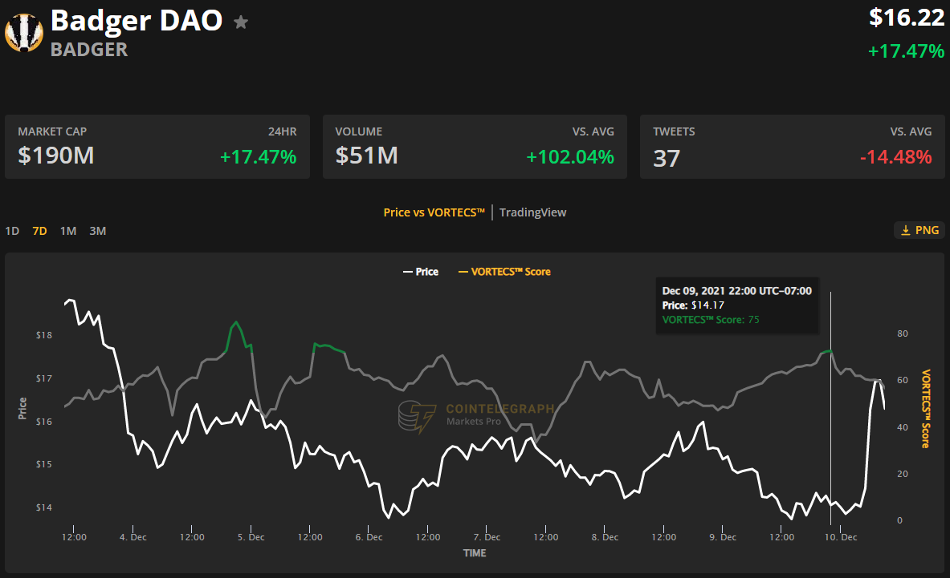This screenshot has height=578, width=950.
Task: Toggle the Price line visibility via its legend
Action: pos(421,271)
